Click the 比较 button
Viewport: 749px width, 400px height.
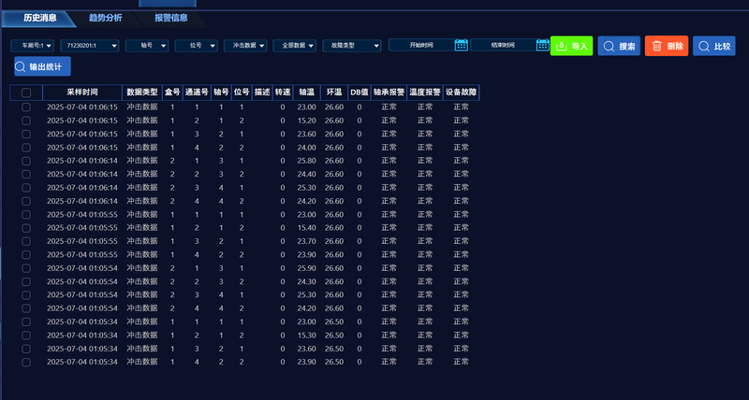714,46
